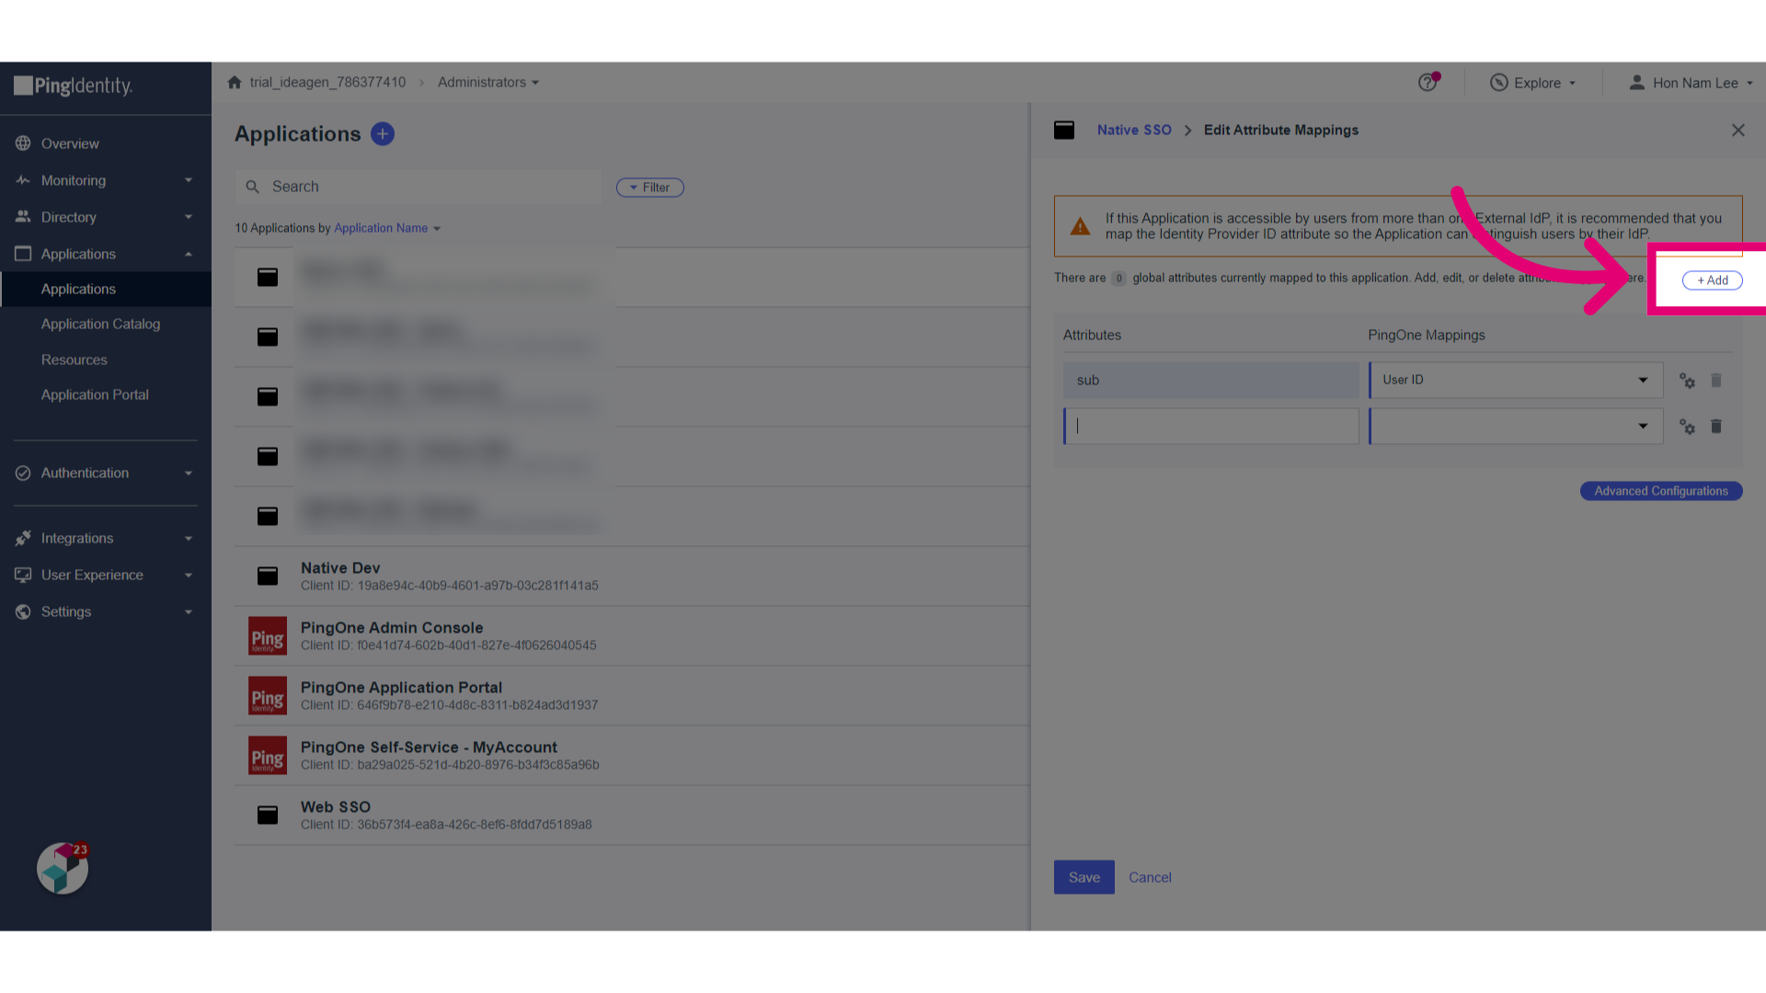Screen dimensions: 1766x993
Task: Click the PingOne Self-Service MyAccount Ping icon
Action: pos(268,756)
